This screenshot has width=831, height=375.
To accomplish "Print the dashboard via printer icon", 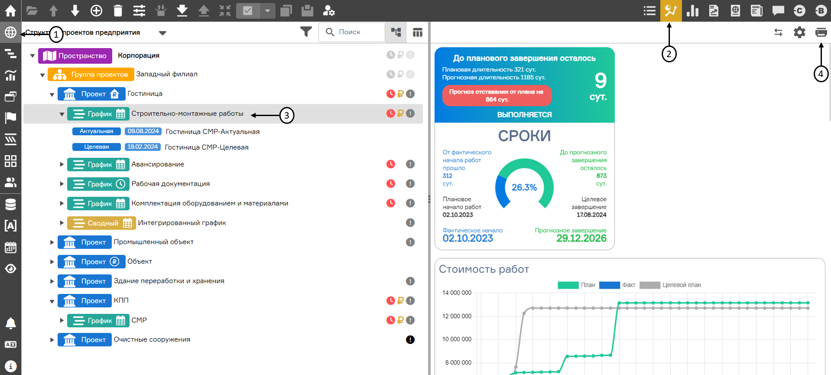I will (821, 32).
